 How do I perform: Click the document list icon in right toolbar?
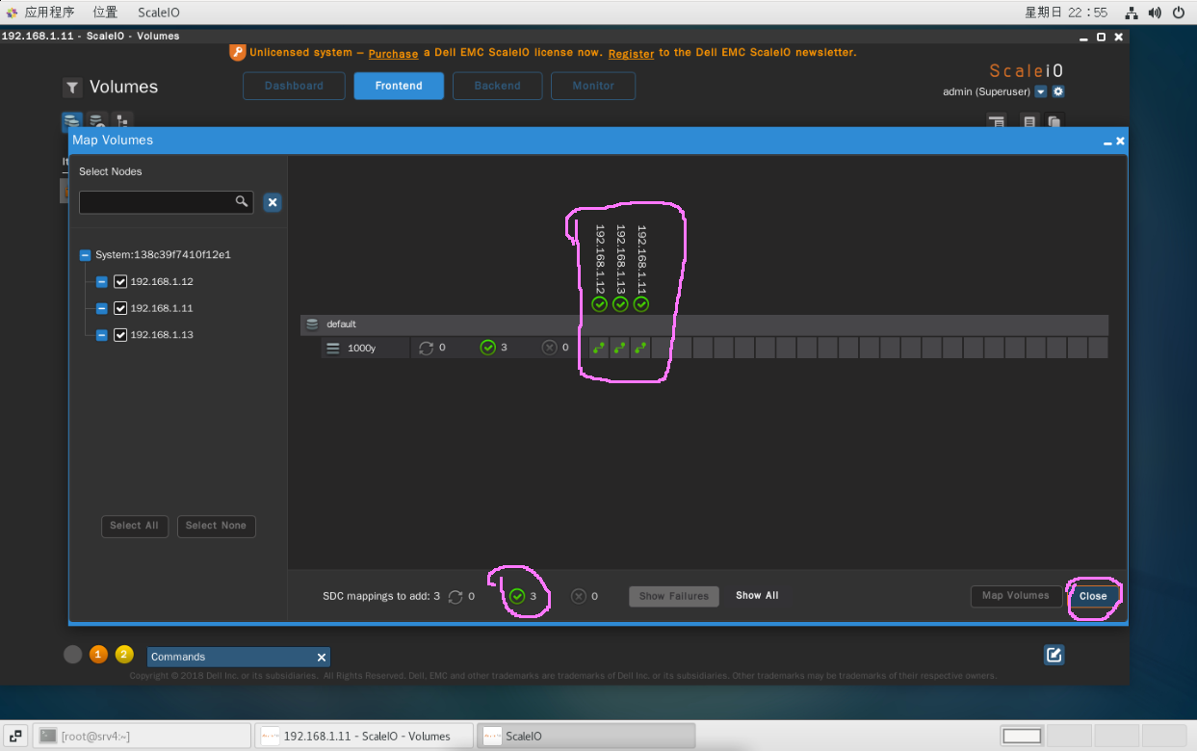pyautogui.click(x=1029, y=121)
